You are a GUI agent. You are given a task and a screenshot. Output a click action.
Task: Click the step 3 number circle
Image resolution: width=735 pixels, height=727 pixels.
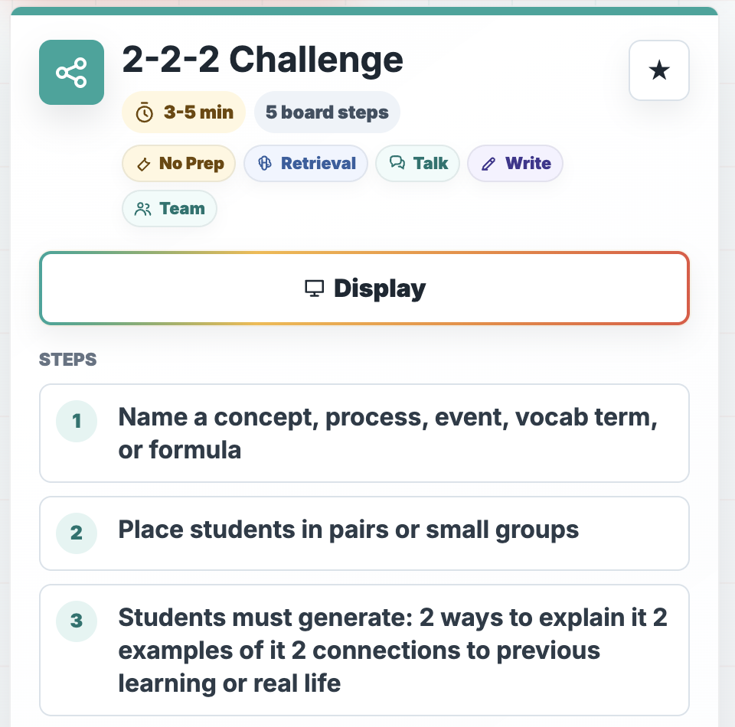pos(77,621)
